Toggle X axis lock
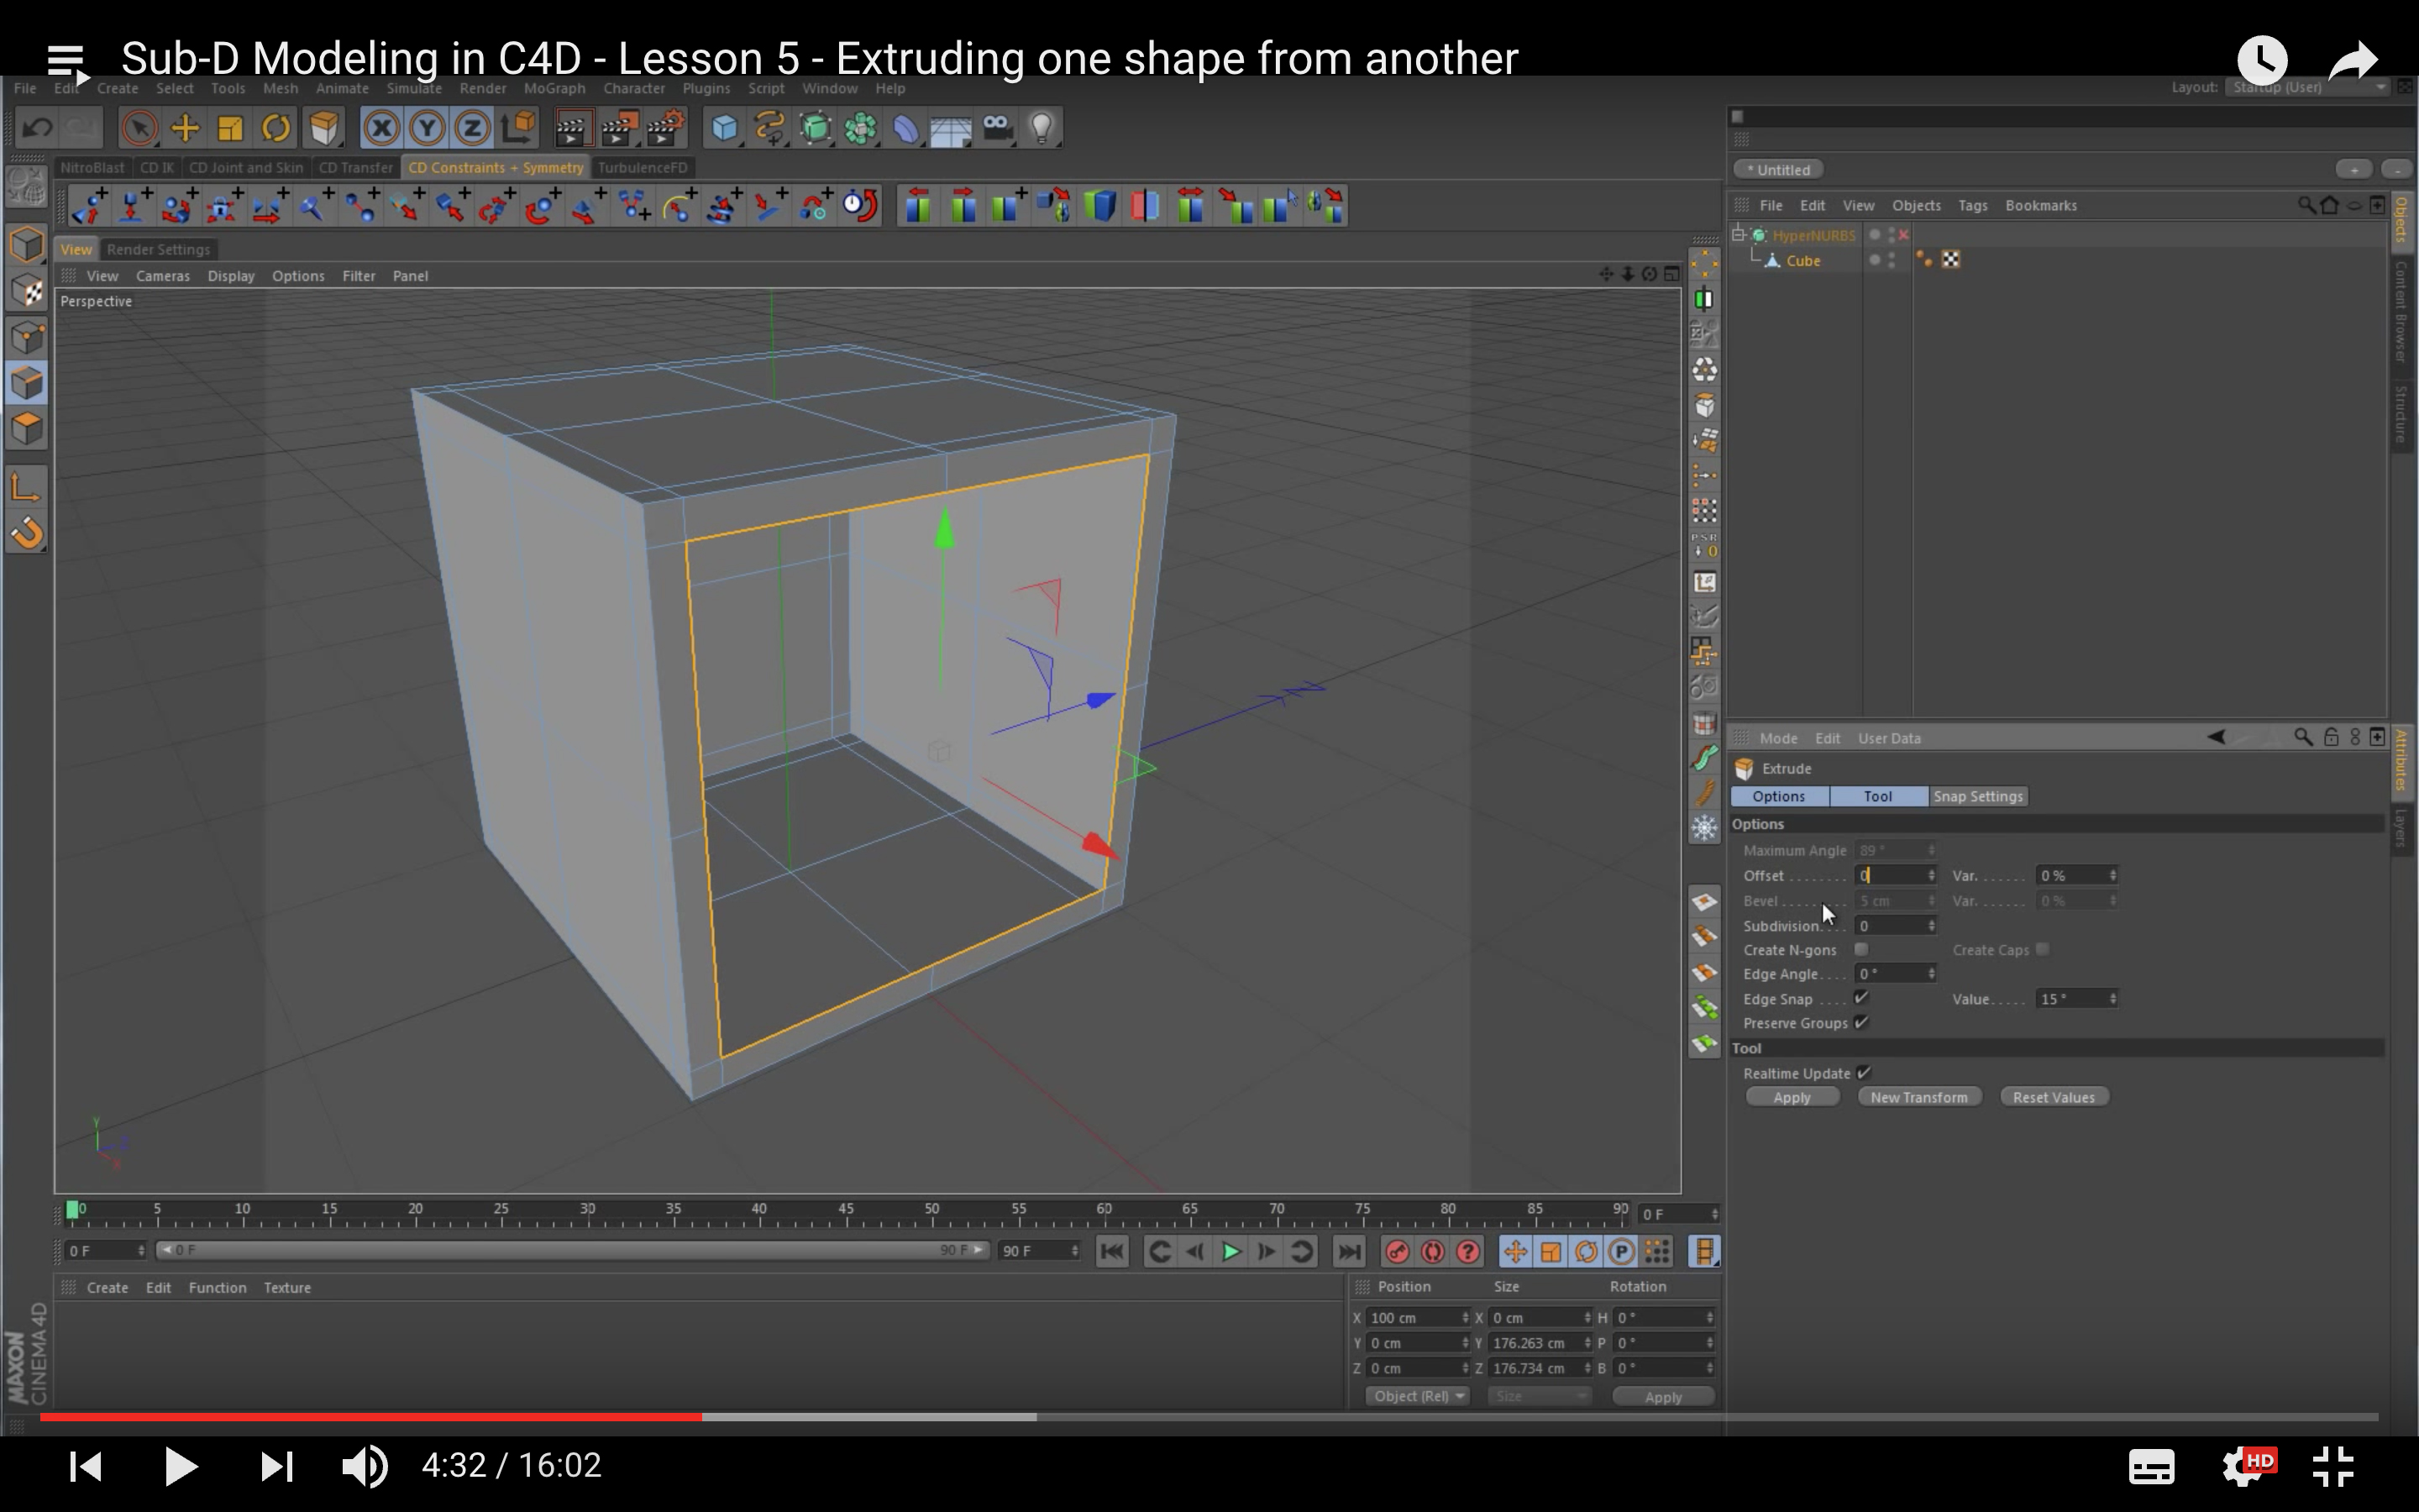This screenshot has height=1512, width=2419. coord(382,128)
